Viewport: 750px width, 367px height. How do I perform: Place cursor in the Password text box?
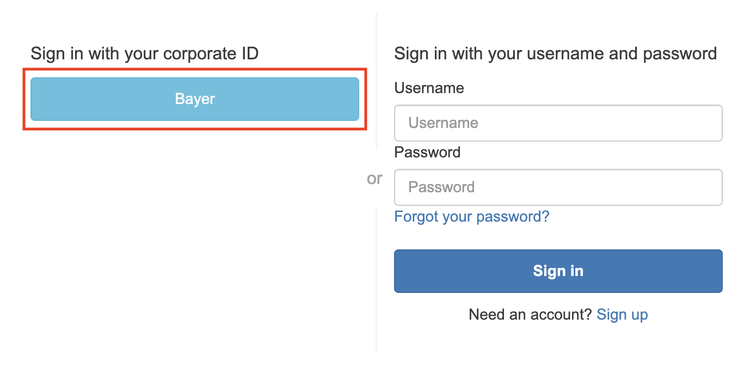[x=558, y=187]
